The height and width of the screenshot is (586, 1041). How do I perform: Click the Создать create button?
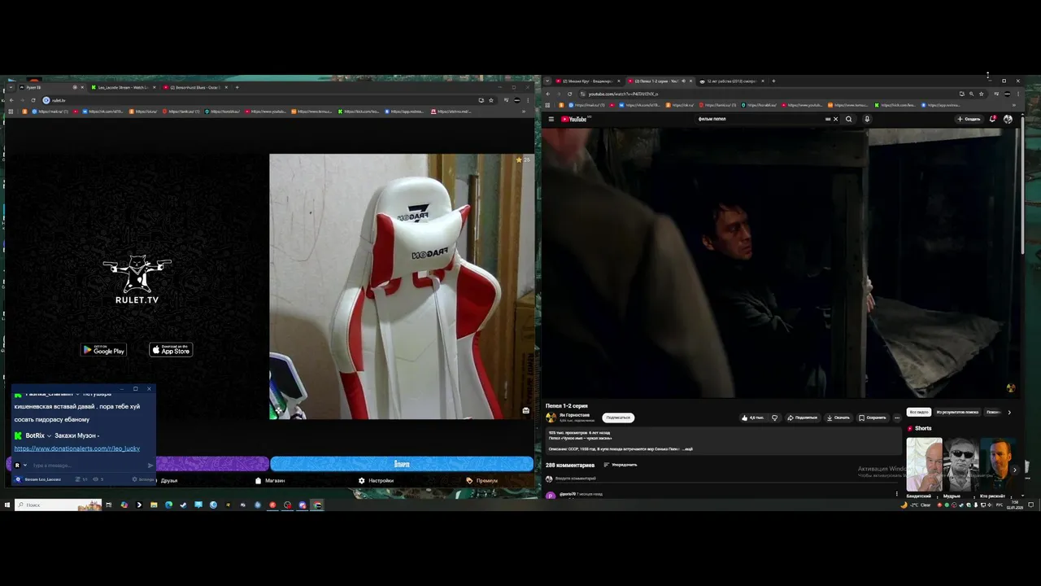969,119
